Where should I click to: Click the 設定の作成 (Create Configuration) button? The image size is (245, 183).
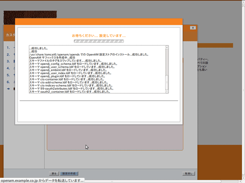(69, 174)
